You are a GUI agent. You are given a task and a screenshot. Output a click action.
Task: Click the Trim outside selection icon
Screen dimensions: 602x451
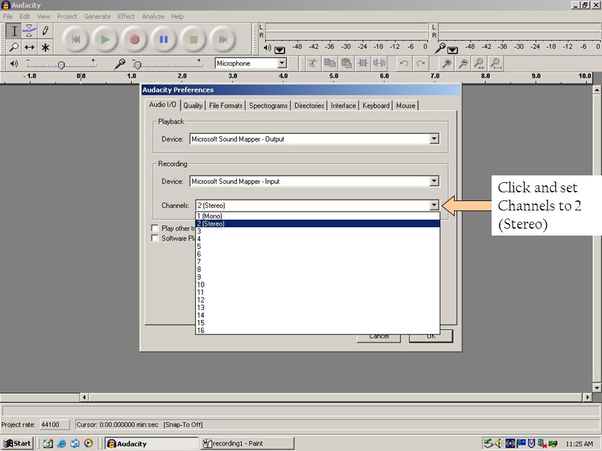click(363, 63)
